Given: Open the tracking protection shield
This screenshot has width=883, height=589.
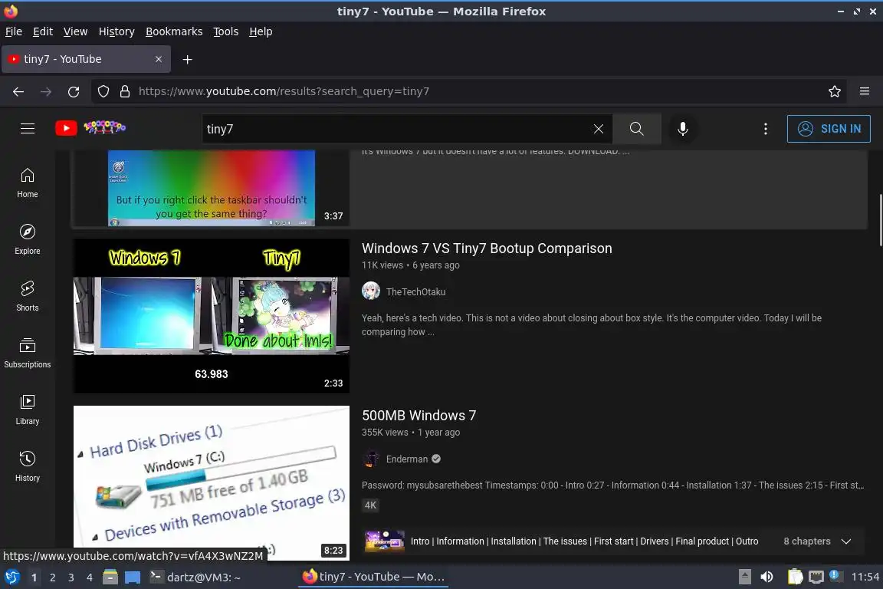Looking at the screenshot, I should 103,91.
